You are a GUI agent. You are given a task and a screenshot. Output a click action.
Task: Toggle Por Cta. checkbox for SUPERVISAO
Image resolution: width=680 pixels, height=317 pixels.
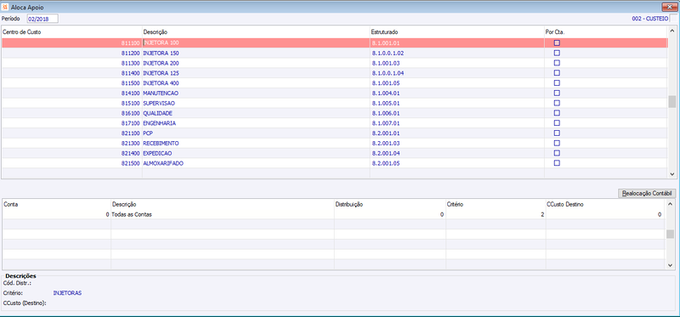(x=557, y=103)
